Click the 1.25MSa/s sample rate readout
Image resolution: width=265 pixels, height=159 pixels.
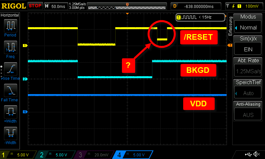[x=78, y=4]
